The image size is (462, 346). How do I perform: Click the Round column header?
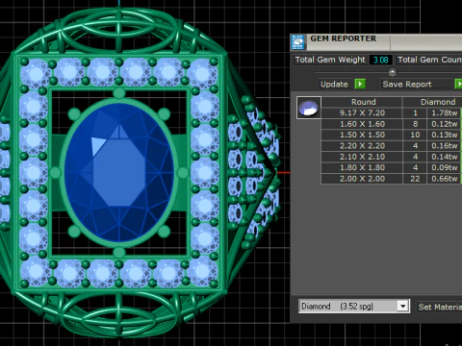363,102
